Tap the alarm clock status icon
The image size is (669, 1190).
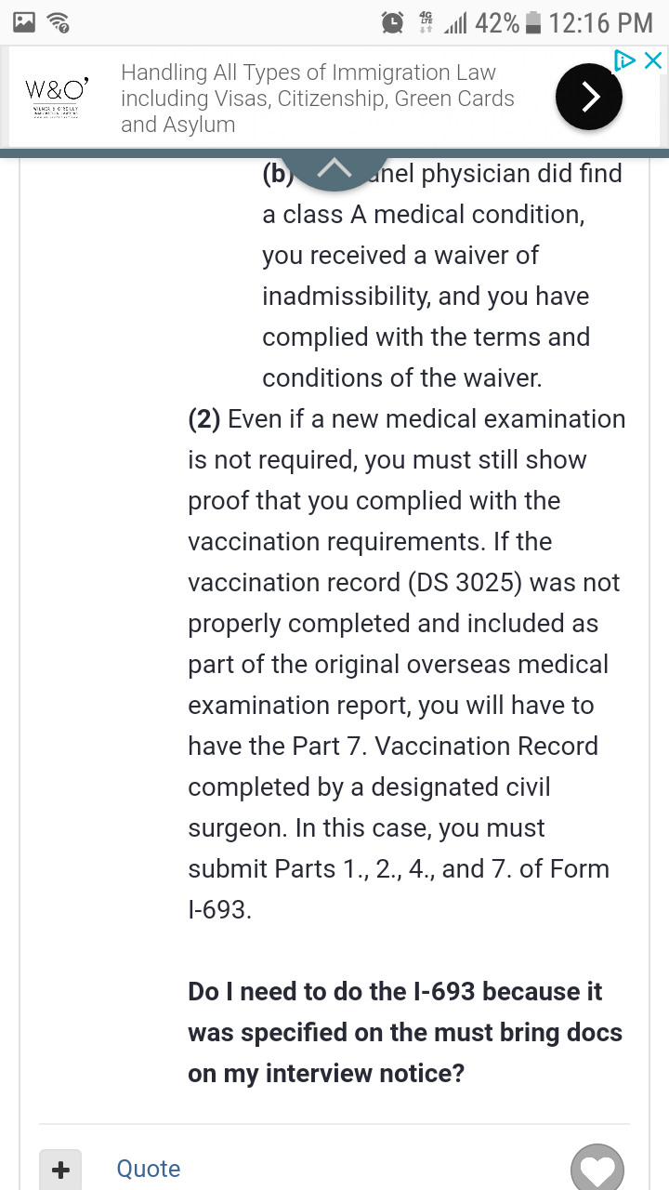394,22
